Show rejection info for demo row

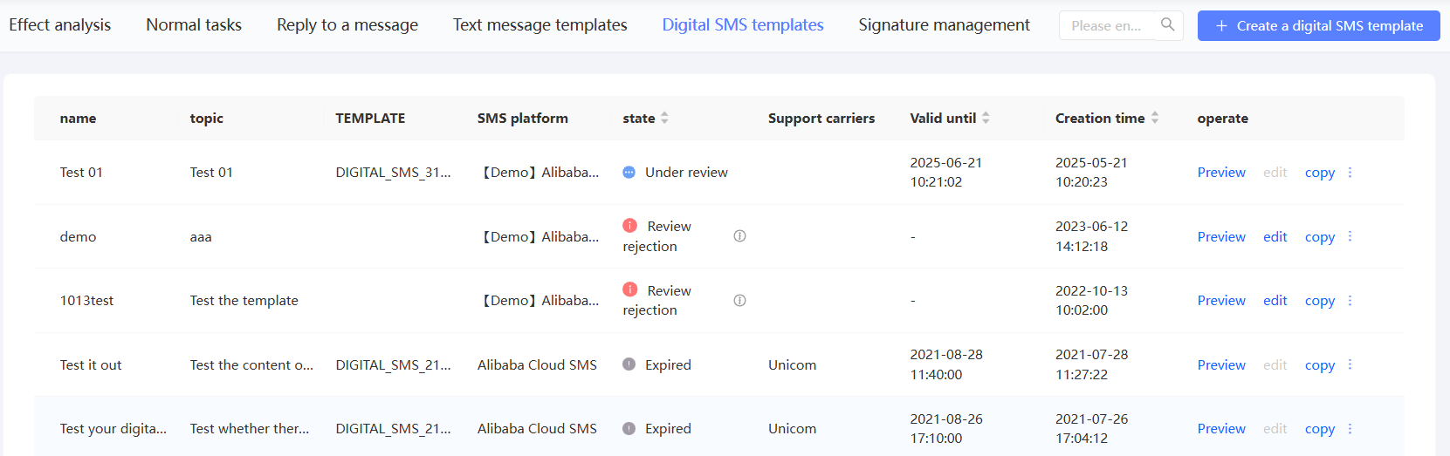[x=739, y=236]
